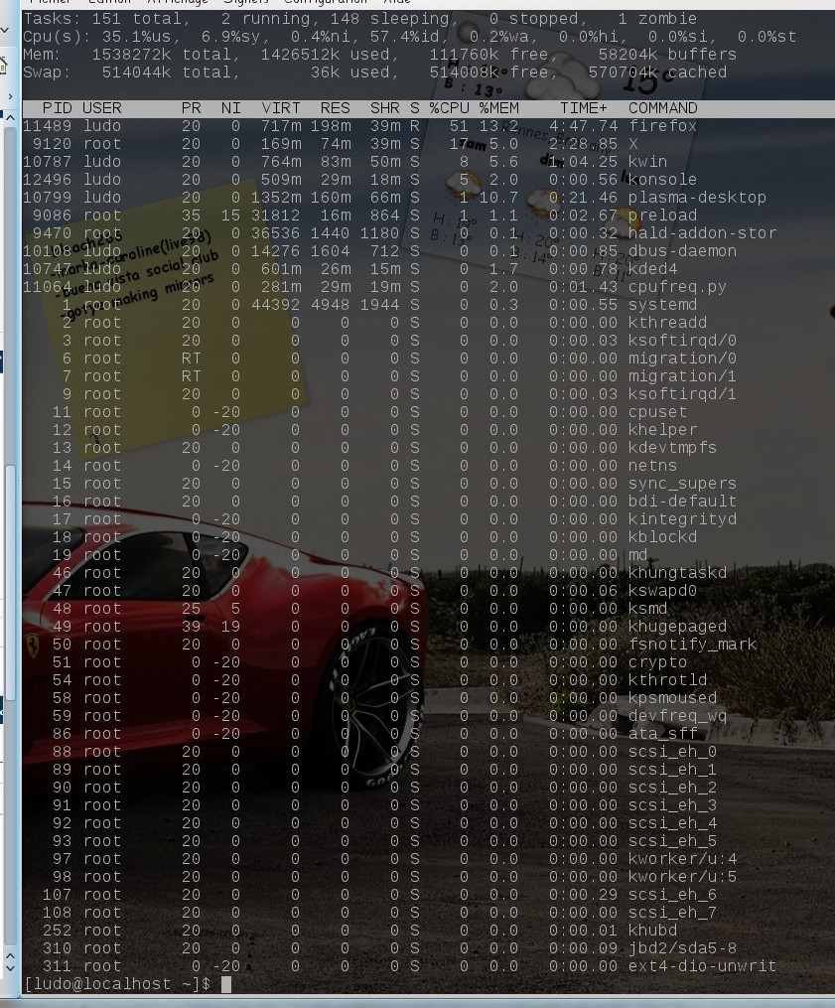Click the kthrotld command text
Viewport: 835px width, 1008px height.
coord(668,680)
